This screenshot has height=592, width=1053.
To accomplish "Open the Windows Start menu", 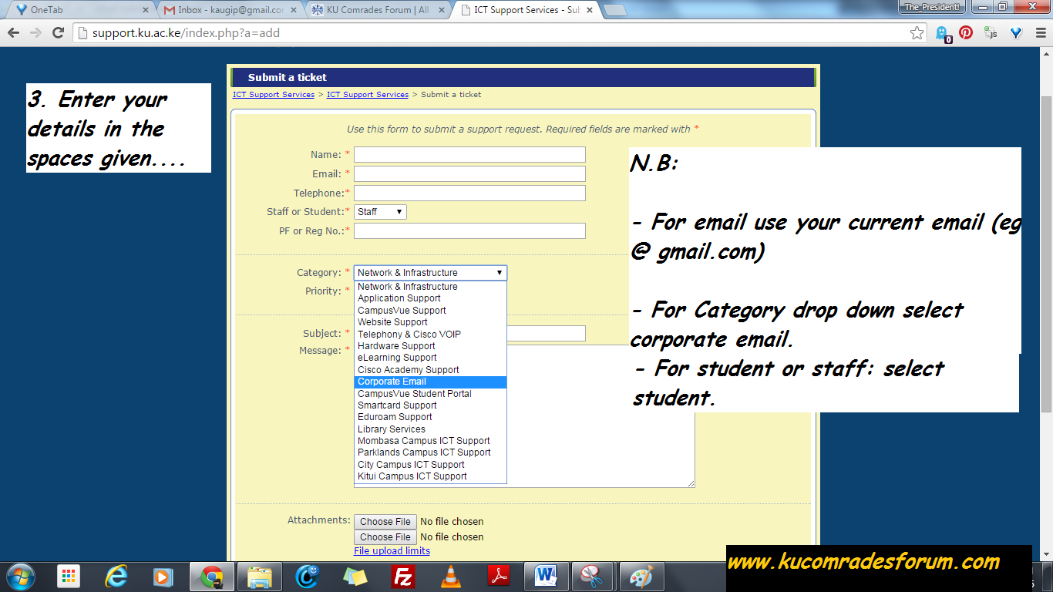I will click(x=19, y=577).
